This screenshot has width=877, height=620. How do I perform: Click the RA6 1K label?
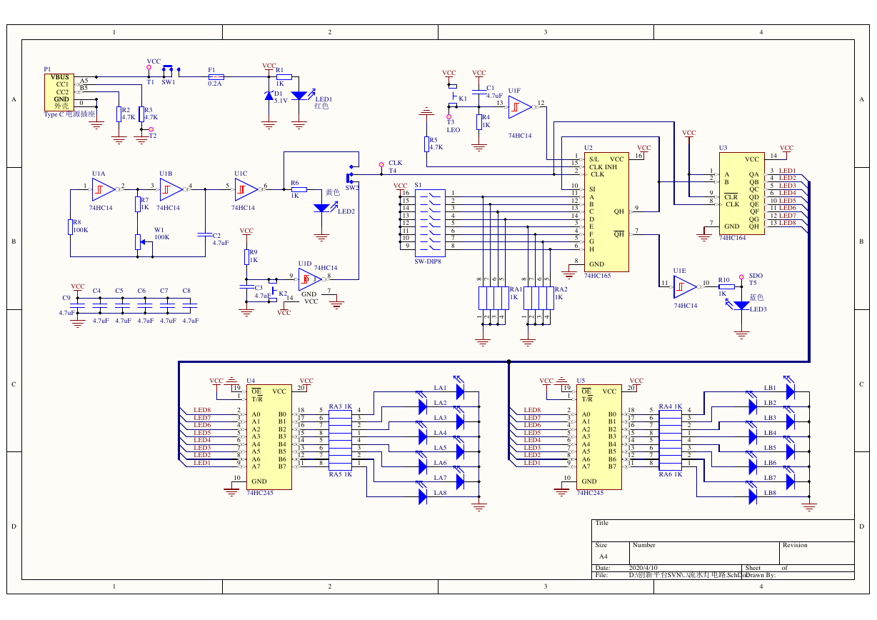click(671, 474)
